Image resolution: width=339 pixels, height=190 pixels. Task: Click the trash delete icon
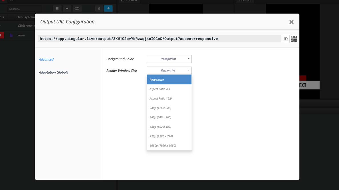click(99, 9)
